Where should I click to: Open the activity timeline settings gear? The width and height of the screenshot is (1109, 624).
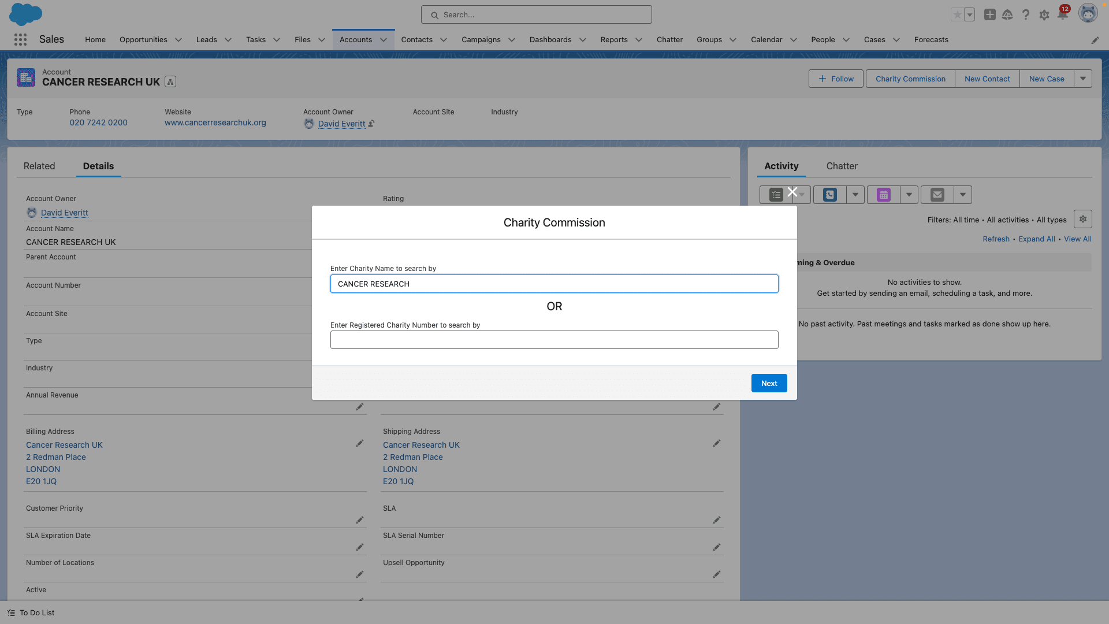tap(1083, 219)
